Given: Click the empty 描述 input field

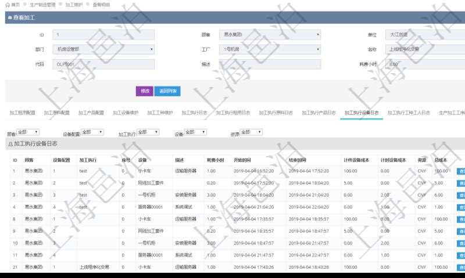Looking at the screenshot, I should pos(270,64).
